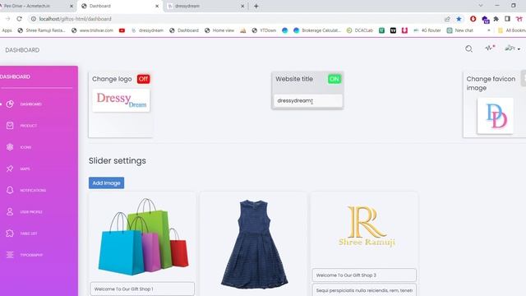This screenshot has width=526, height=296.
Task: Select the shopping bags slider image
Action: (143, 237)
